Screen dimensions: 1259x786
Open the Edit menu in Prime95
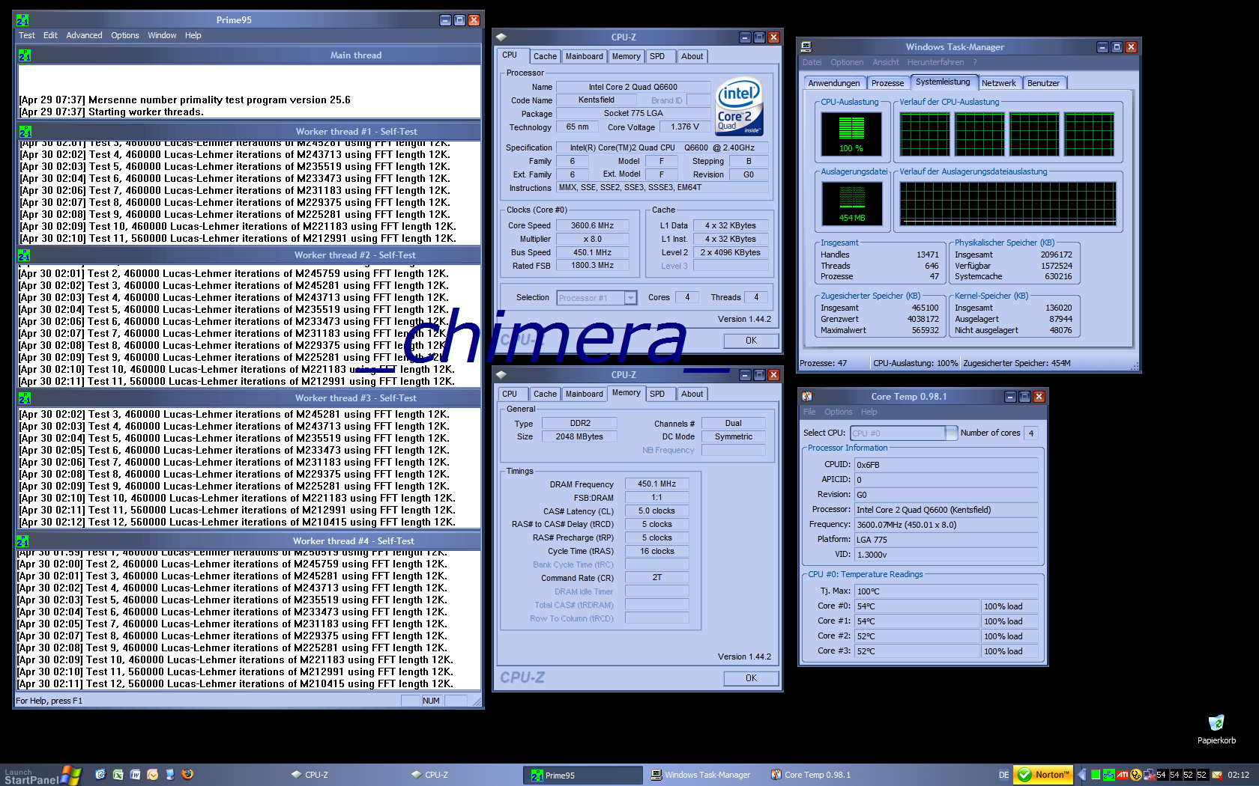click(x=50, y=35)
